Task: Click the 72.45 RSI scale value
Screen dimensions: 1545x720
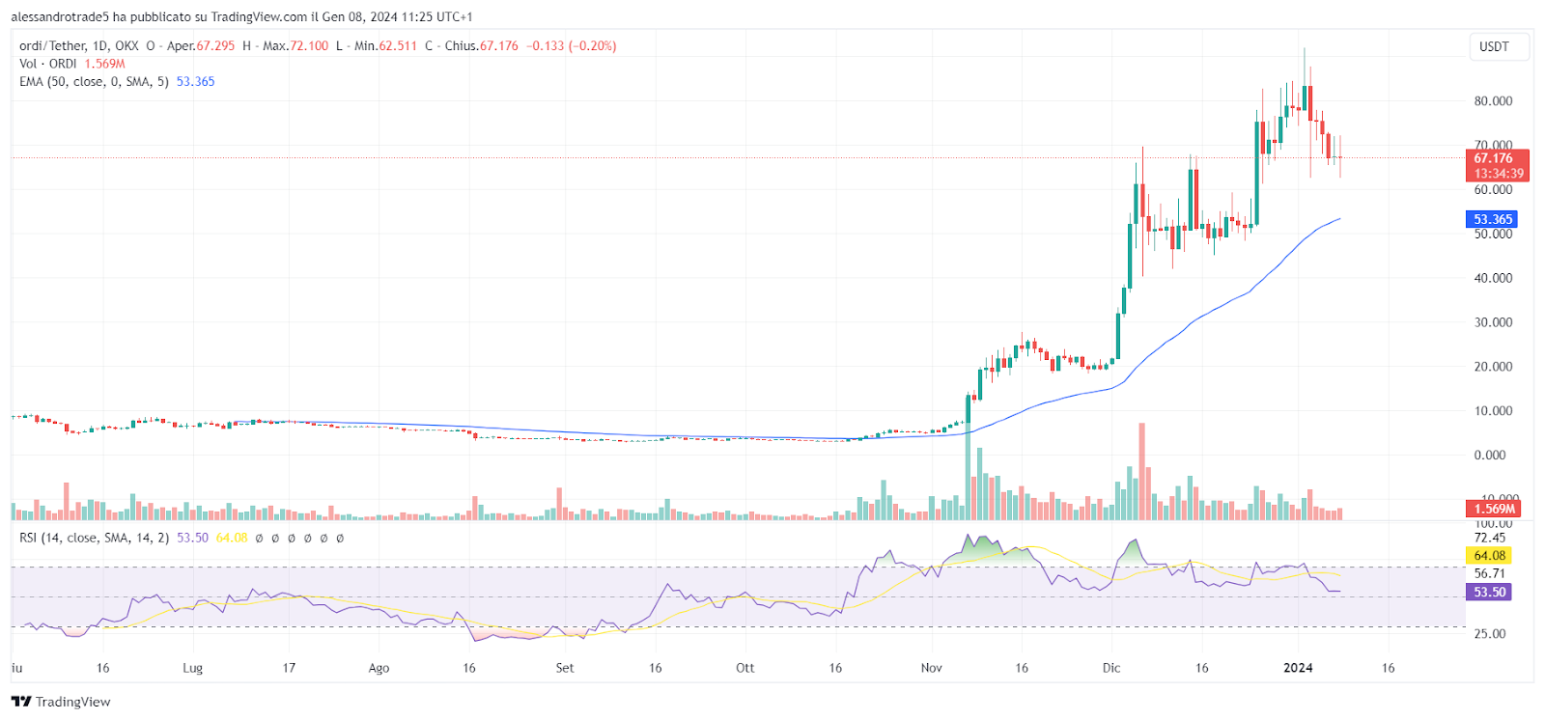Action: point(1490,538)
